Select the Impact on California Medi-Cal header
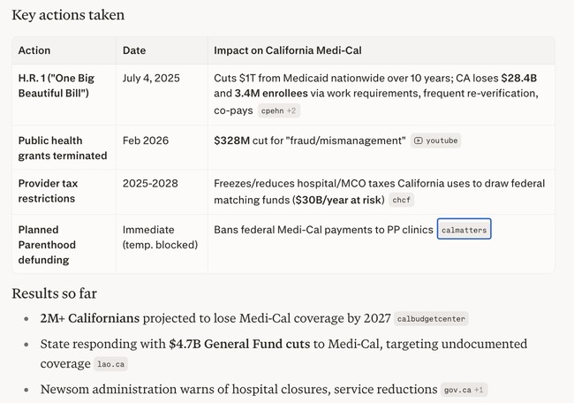The height and width of the screenshot is (403, 574). click(288, 50)
